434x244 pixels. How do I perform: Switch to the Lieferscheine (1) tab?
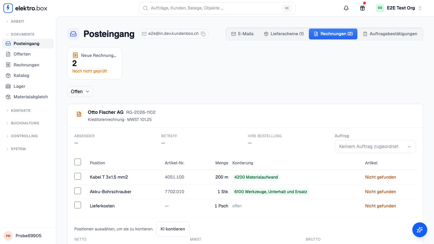[284, 34]
